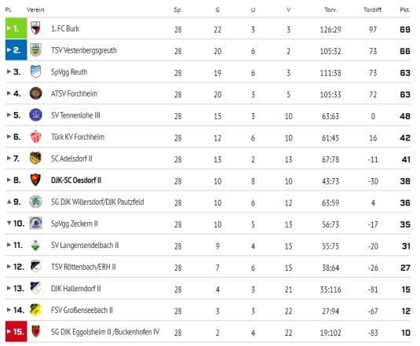Click the ATSV Forchheim round crest
This screenshot has height=346, width=420.
[35, 93]
